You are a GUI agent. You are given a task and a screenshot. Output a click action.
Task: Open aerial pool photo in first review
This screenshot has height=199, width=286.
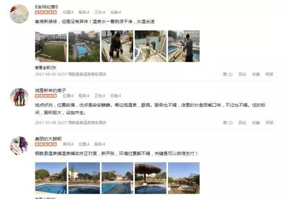(x=84, y=46)
